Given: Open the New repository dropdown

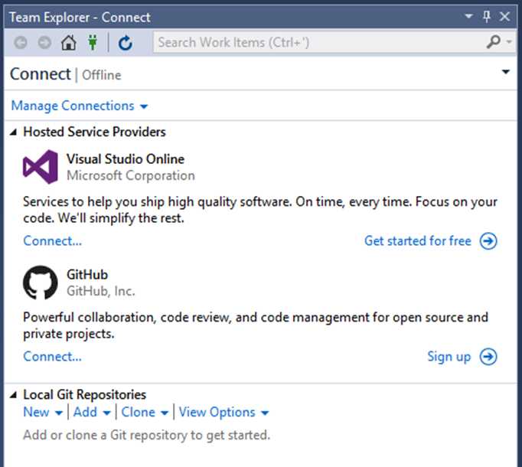Looking at the screenshot, I should 43,413.
